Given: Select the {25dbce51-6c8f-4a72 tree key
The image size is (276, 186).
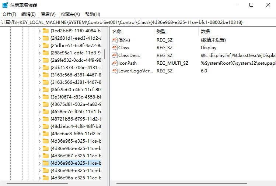Looking at the screenshot, I should coord(76,46).
